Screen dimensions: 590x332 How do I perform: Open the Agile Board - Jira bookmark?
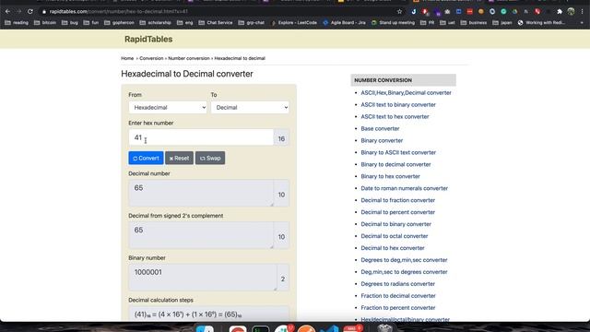pos(344,22)
